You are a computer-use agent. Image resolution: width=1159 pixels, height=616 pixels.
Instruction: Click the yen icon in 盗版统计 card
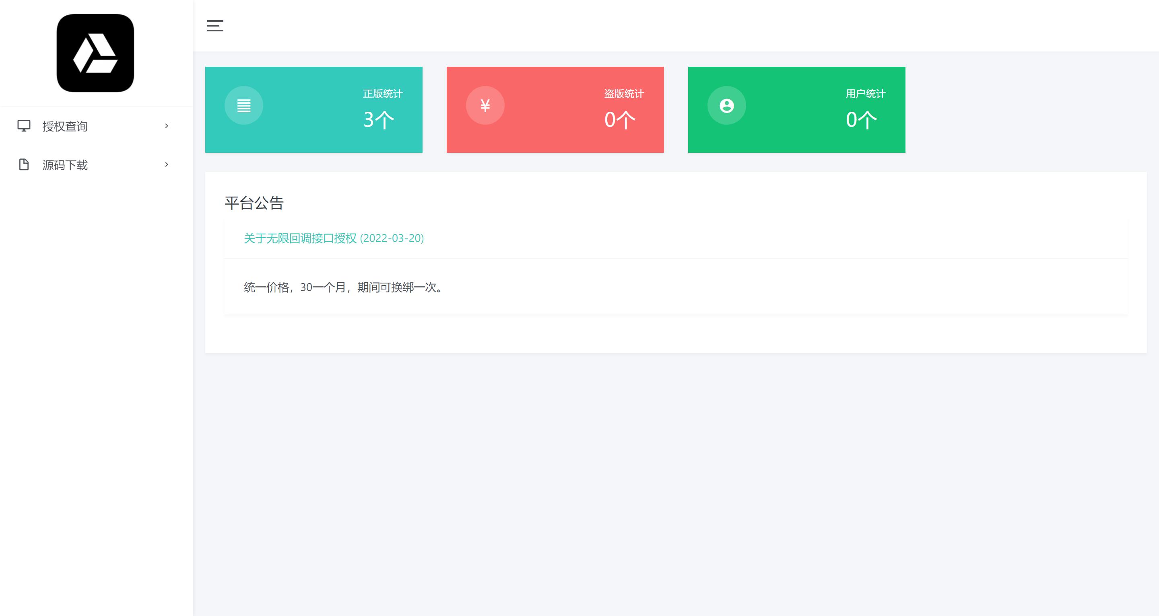485,106
